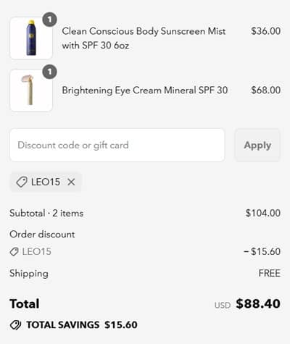Screen dimensions: 290x344
Task: Click the $104.00 subtotal amount
Action: click(263, 213)
